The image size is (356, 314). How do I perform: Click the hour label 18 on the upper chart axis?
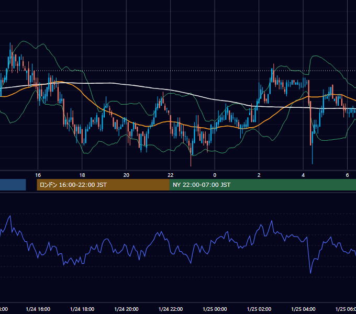tap(82, 175)
